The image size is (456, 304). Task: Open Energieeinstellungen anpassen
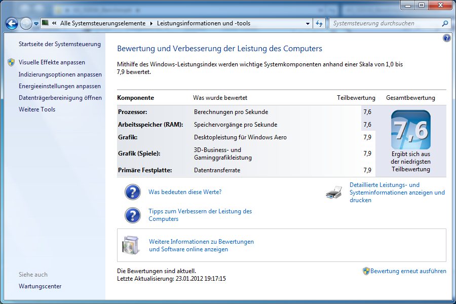tap(60, 86)
